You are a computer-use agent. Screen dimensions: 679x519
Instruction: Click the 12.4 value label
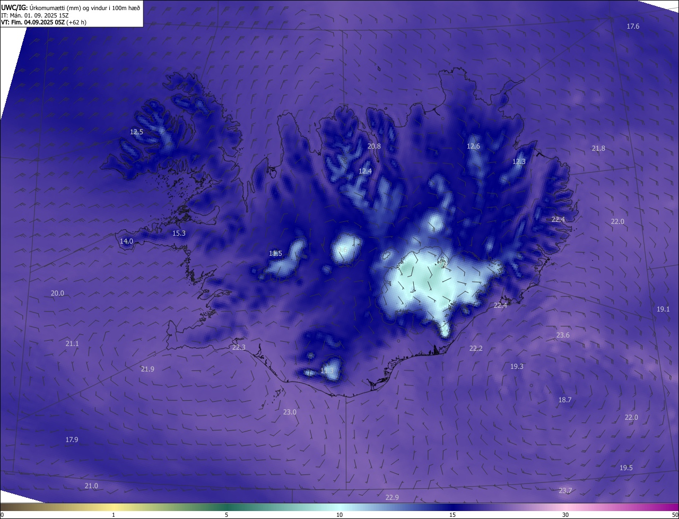point(365,171)
